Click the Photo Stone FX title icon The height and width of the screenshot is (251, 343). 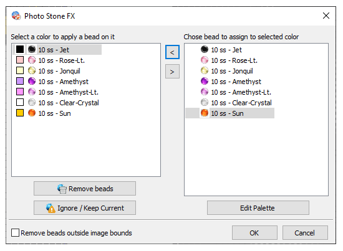coord(16,16)
